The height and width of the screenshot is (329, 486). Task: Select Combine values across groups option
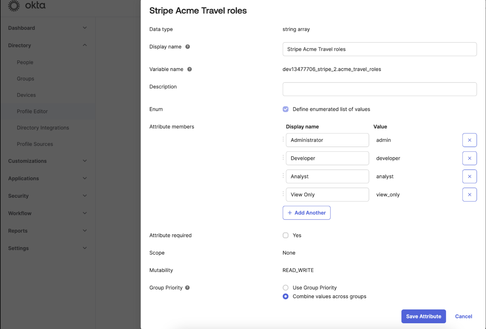pos(286,297)
